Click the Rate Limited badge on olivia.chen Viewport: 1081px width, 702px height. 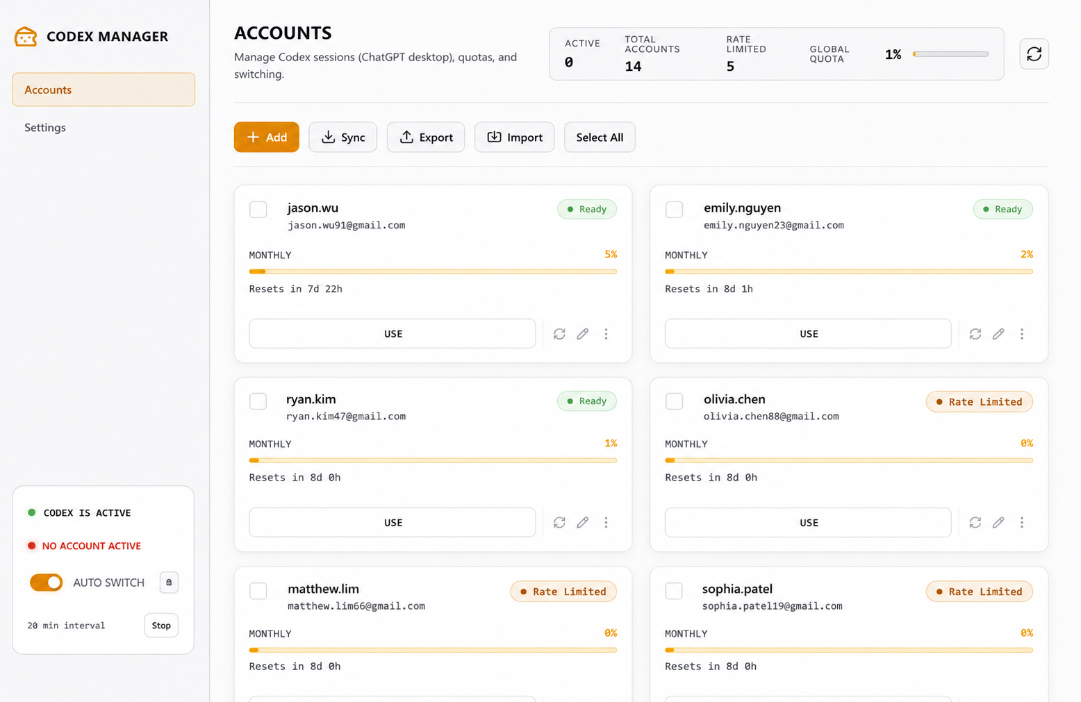pos(980,401)
